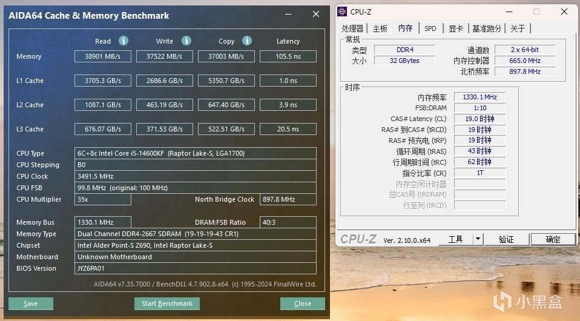Click L1 Cache Write value 2686.6 GB/s
580x321 pixels.
(x=165, y=81)
